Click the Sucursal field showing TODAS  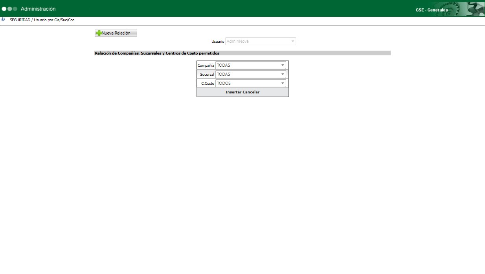[251, 74]
